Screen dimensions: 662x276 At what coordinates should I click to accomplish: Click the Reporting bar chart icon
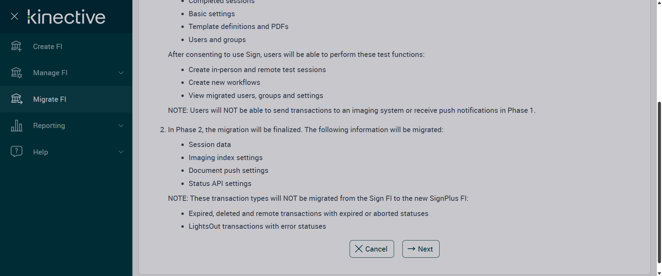point(16,126)
